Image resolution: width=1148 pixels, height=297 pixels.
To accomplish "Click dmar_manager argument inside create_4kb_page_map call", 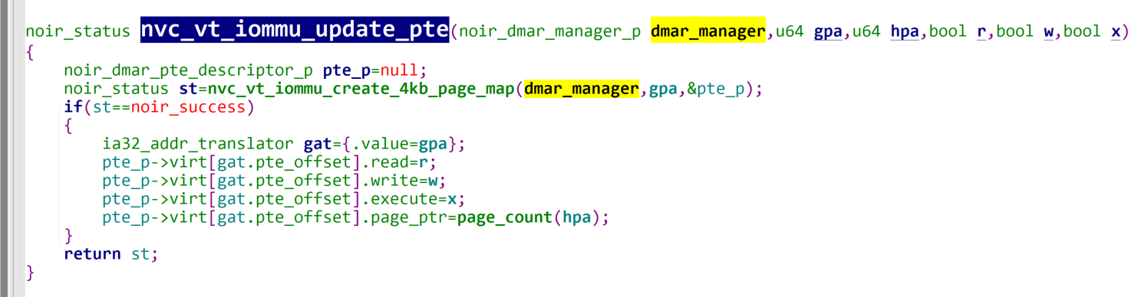I will (582, 89).
